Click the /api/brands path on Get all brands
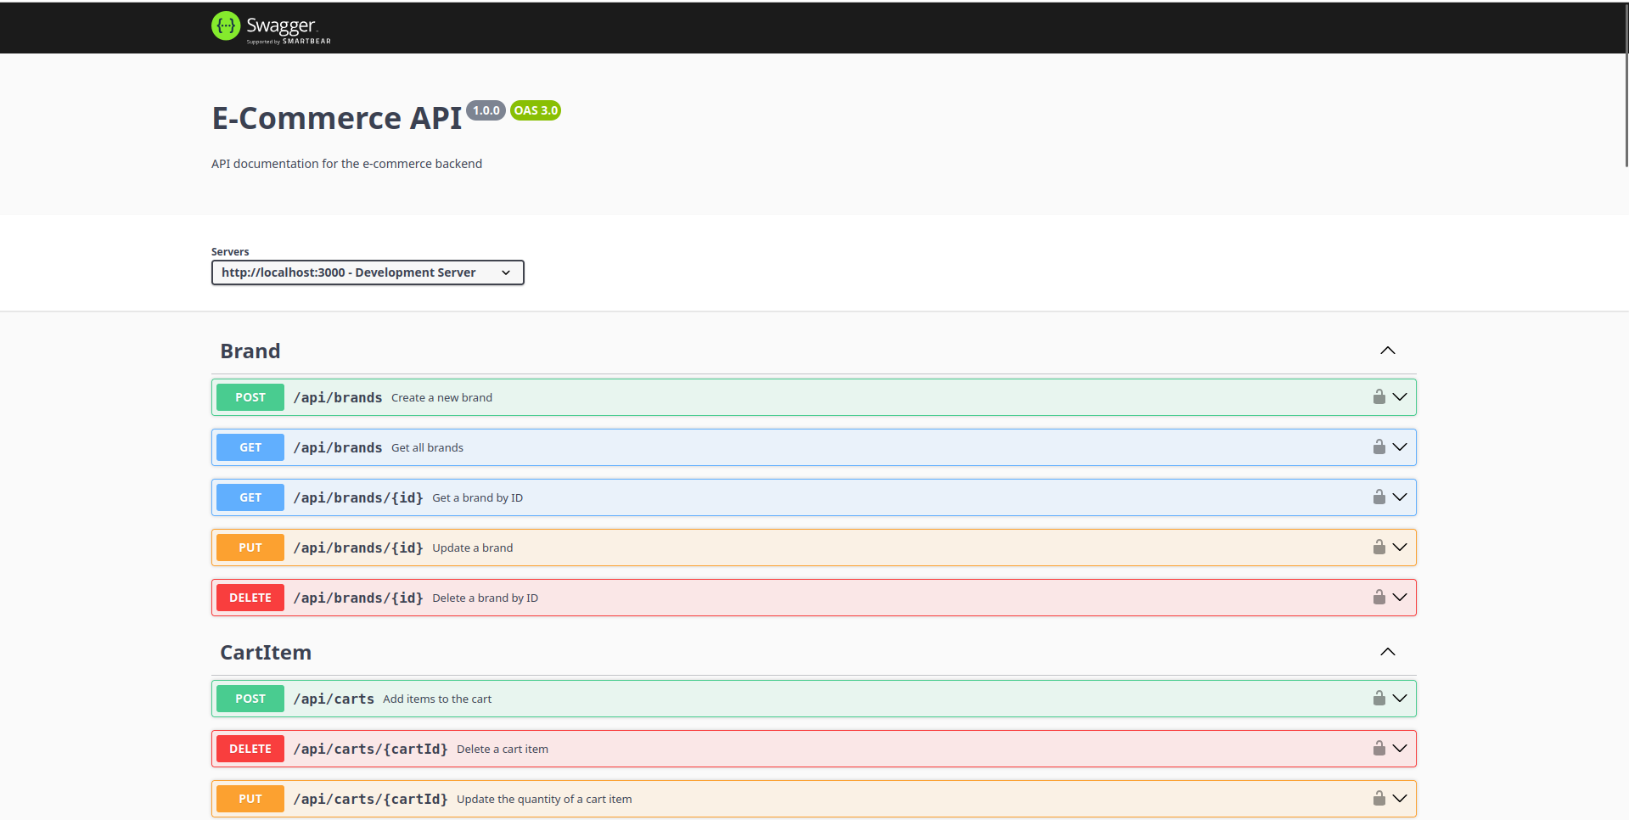This screenshot has height=820, width=1629. 338,447
